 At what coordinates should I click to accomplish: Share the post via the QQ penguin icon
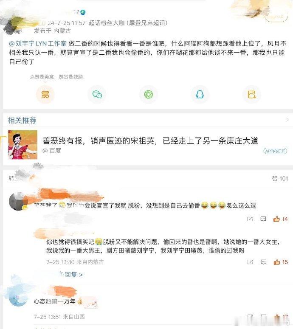click(200, 94)
